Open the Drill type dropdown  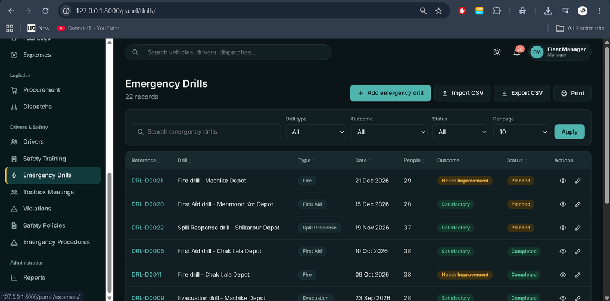click(316, 132)
